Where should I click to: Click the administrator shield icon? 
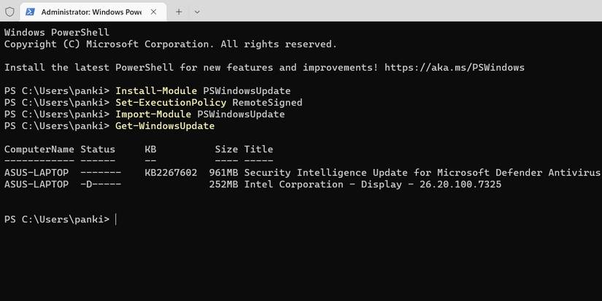[9, 12]
